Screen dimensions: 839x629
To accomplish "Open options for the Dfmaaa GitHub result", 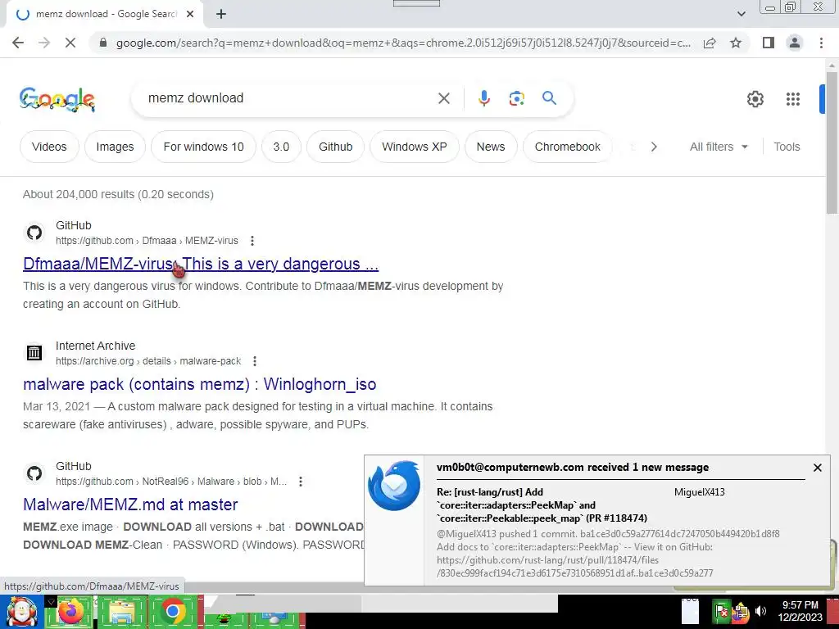I will tap(252, 241).
